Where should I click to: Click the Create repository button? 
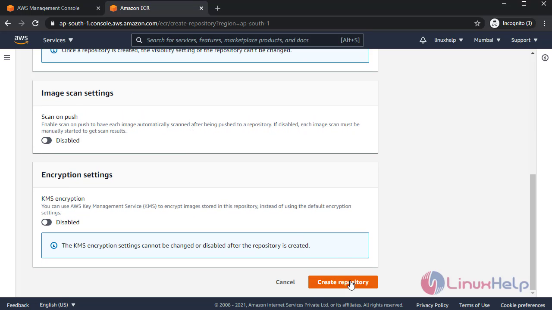click(343, 282)
